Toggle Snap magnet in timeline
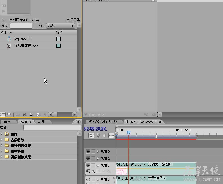Image resolution: width=223 pixels, height=184 pixels. [x=91, y=135]
